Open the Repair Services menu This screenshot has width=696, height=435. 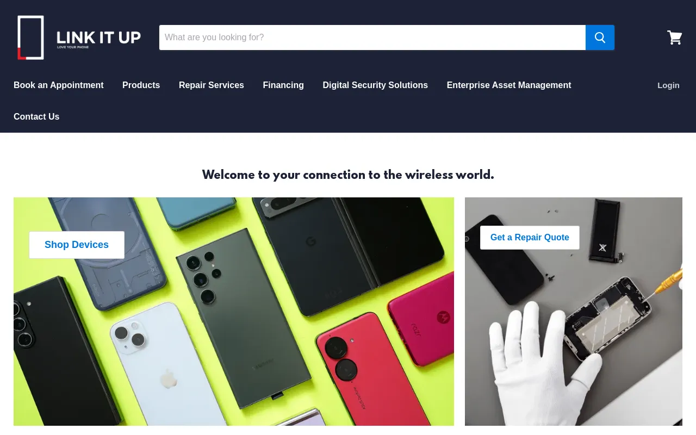(212, 85)
